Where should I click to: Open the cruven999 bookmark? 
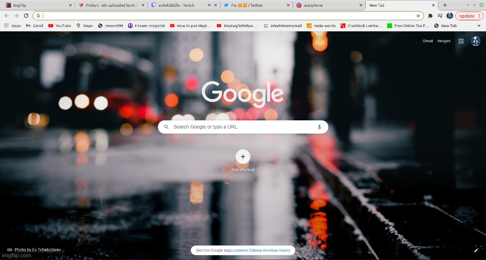111,26
